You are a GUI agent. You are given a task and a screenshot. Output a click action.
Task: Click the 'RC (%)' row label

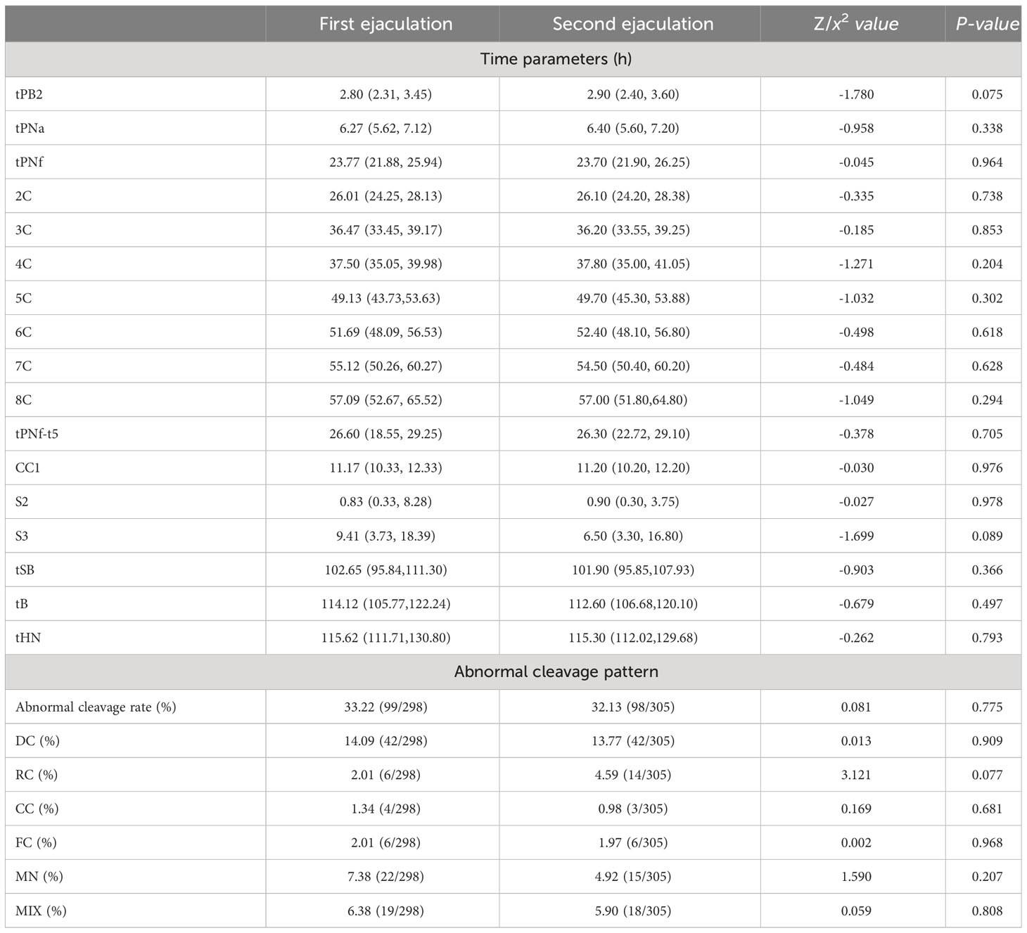[37, 775]
